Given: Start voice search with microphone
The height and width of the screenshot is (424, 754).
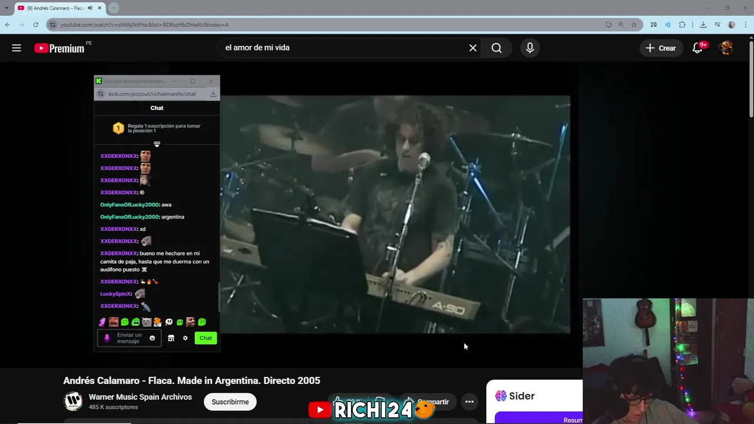Looking at the screenshot, I should [530, 48].
